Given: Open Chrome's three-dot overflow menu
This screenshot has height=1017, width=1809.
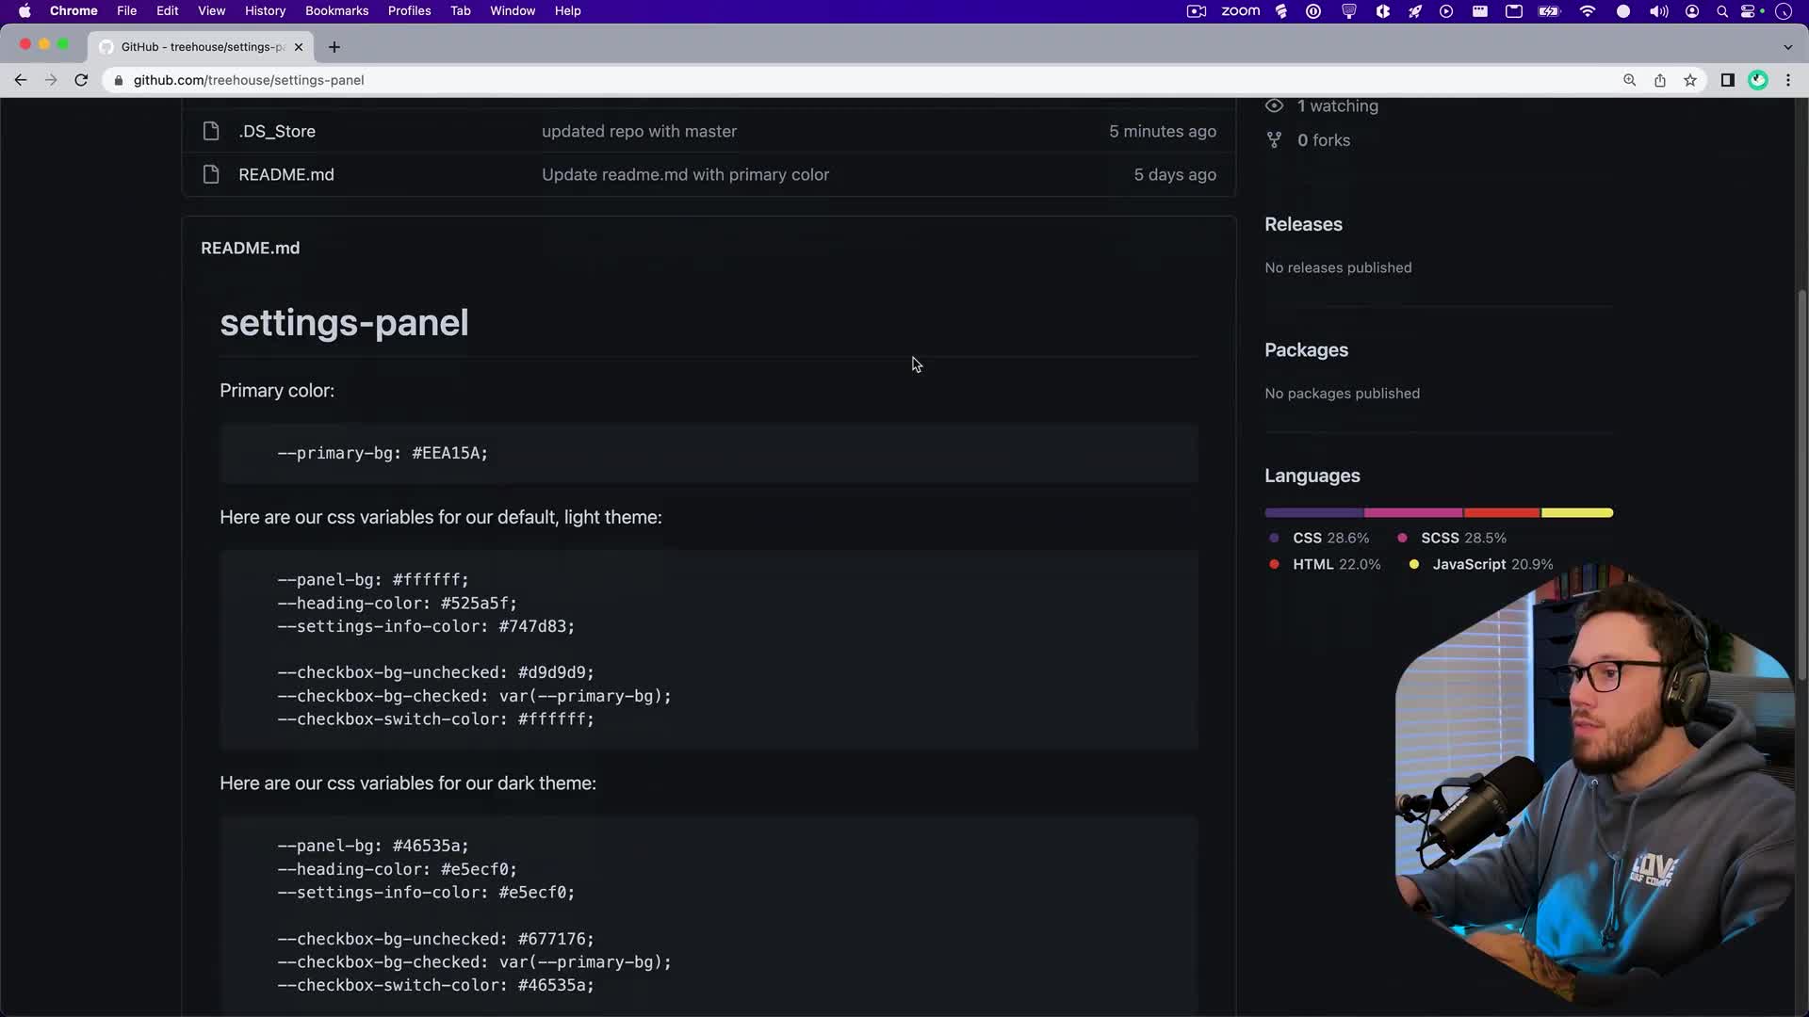Looking at the screenshot, I should point(1788,80).
